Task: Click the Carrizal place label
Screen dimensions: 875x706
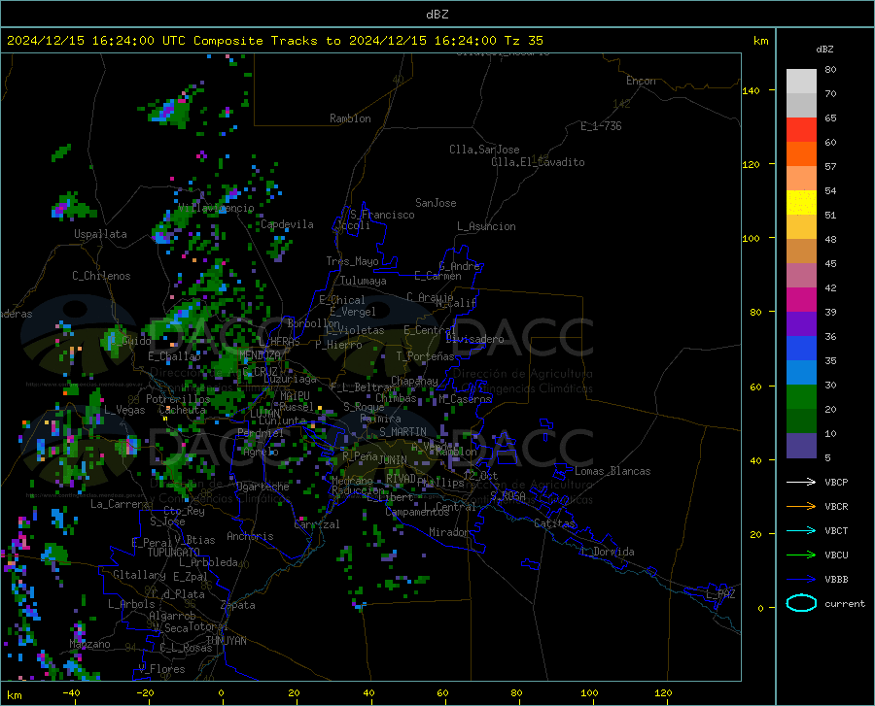Action: [x=316, y=524]
